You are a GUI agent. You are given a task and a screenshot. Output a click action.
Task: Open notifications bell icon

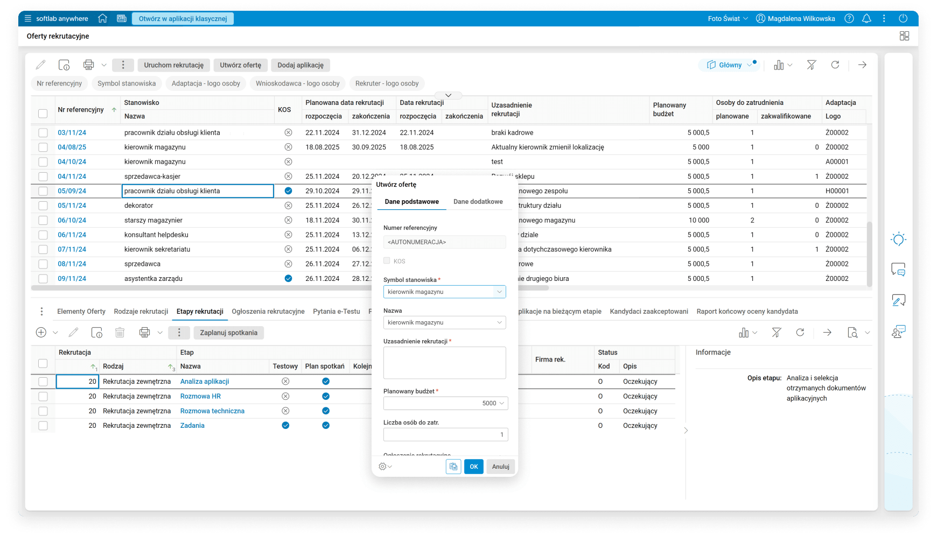click(866, 18)
